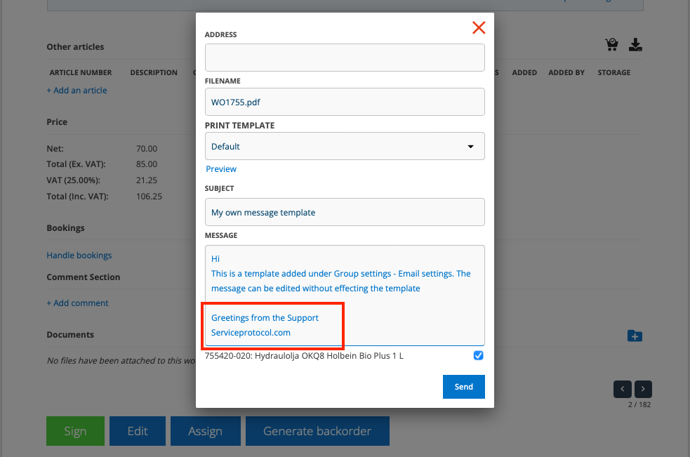Click the Subject input field
Image resolution: width=690 pixels, height=457 pixels.
(345, 212)
